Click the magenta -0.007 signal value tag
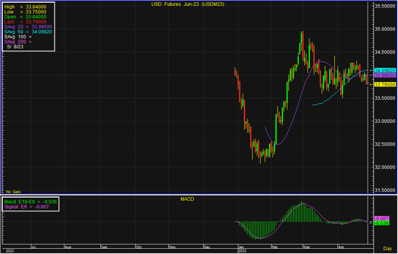The image size is (398, 254). click(381, 218)
